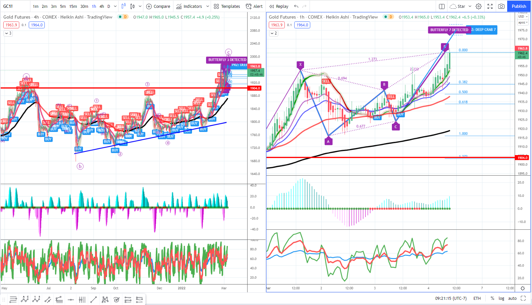Viewport: 532px width, 305px height.
Task: Toggle ETH extended trading hours session
Action: coord(477,298)
